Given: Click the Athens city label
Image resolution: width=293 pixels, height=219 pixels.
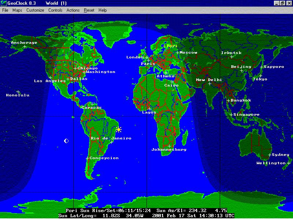Looking at the screenshot, I should [166, 76].
